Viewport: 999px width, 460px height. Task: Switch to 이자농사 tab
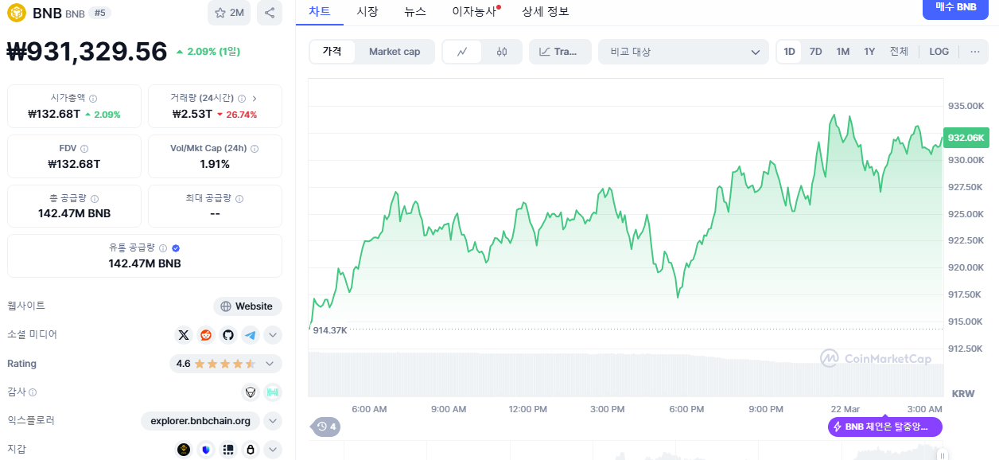(x=476, y=11)
